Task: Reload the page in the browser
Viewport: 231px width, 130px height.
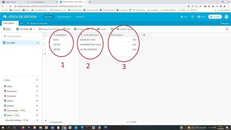Action: pos(10,6)
